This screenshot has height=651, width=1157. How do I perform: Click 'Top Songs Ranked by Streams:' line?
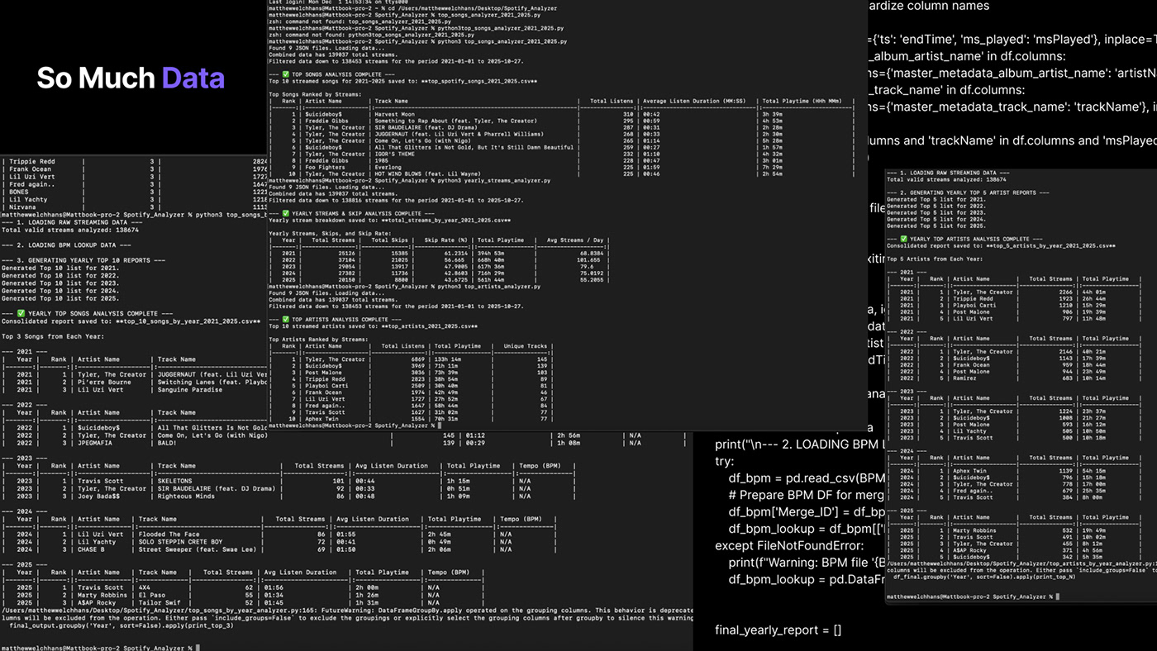click(x=315, y=94)
